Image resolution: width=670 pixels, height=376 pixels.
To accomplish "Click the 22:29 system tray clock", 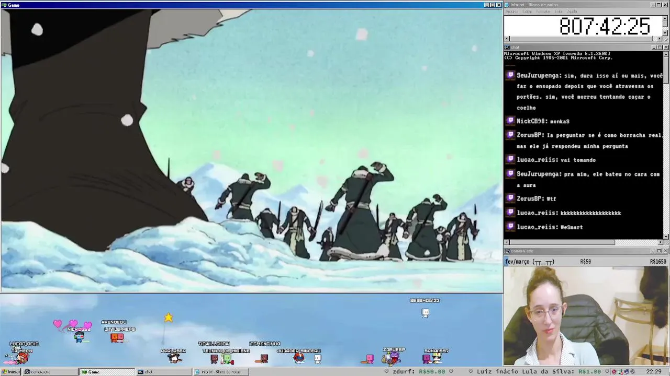I will (x=654, y=372).
